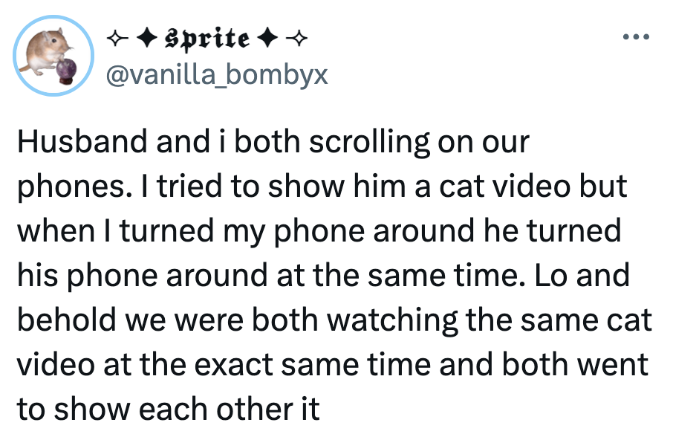Click the outlined sparkle left of Sprite
This screenshot has height=437, width=673.
point(116,37)
